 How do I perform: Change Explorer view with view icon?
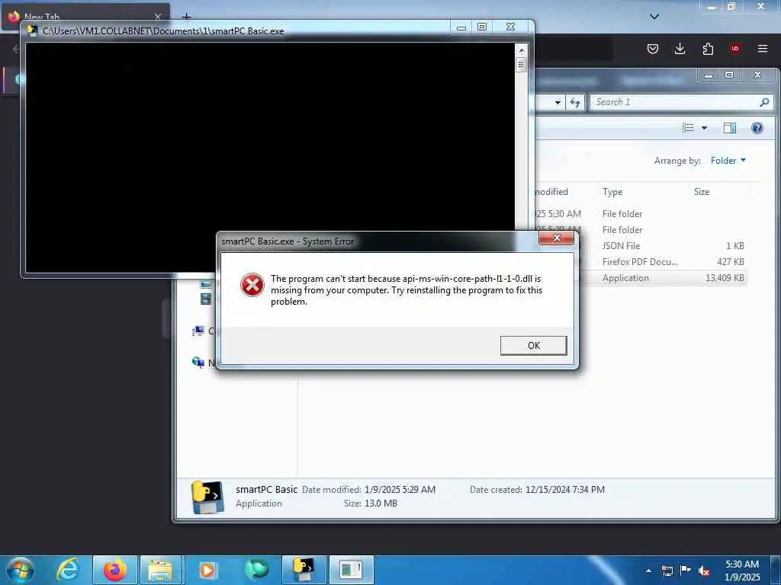pyautogui.click(x=688, y=128)
